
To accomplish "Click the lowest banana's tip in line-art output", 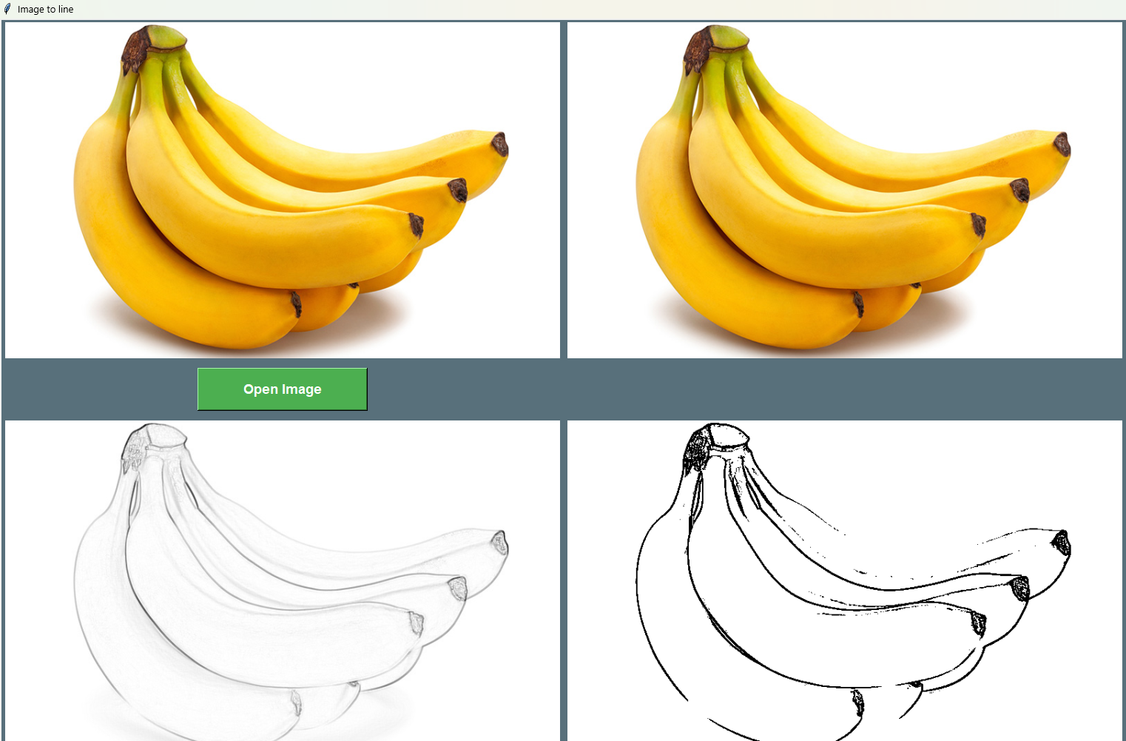I will (858, 702).
